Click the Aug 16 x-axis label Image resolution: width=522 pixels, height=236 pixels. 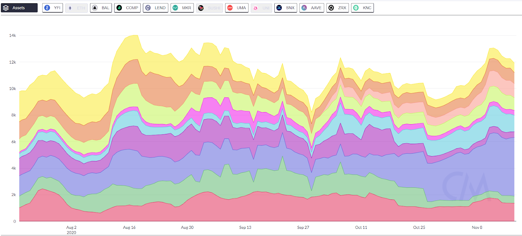(129, 228)
